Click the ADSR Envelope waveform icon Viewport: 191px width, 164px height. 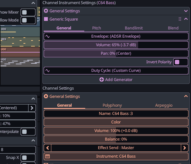[48, 36]
